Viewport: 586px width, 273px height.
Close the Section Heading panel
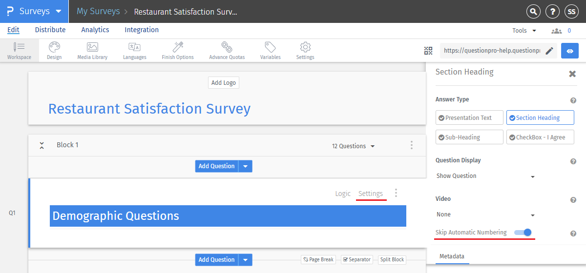572,74
